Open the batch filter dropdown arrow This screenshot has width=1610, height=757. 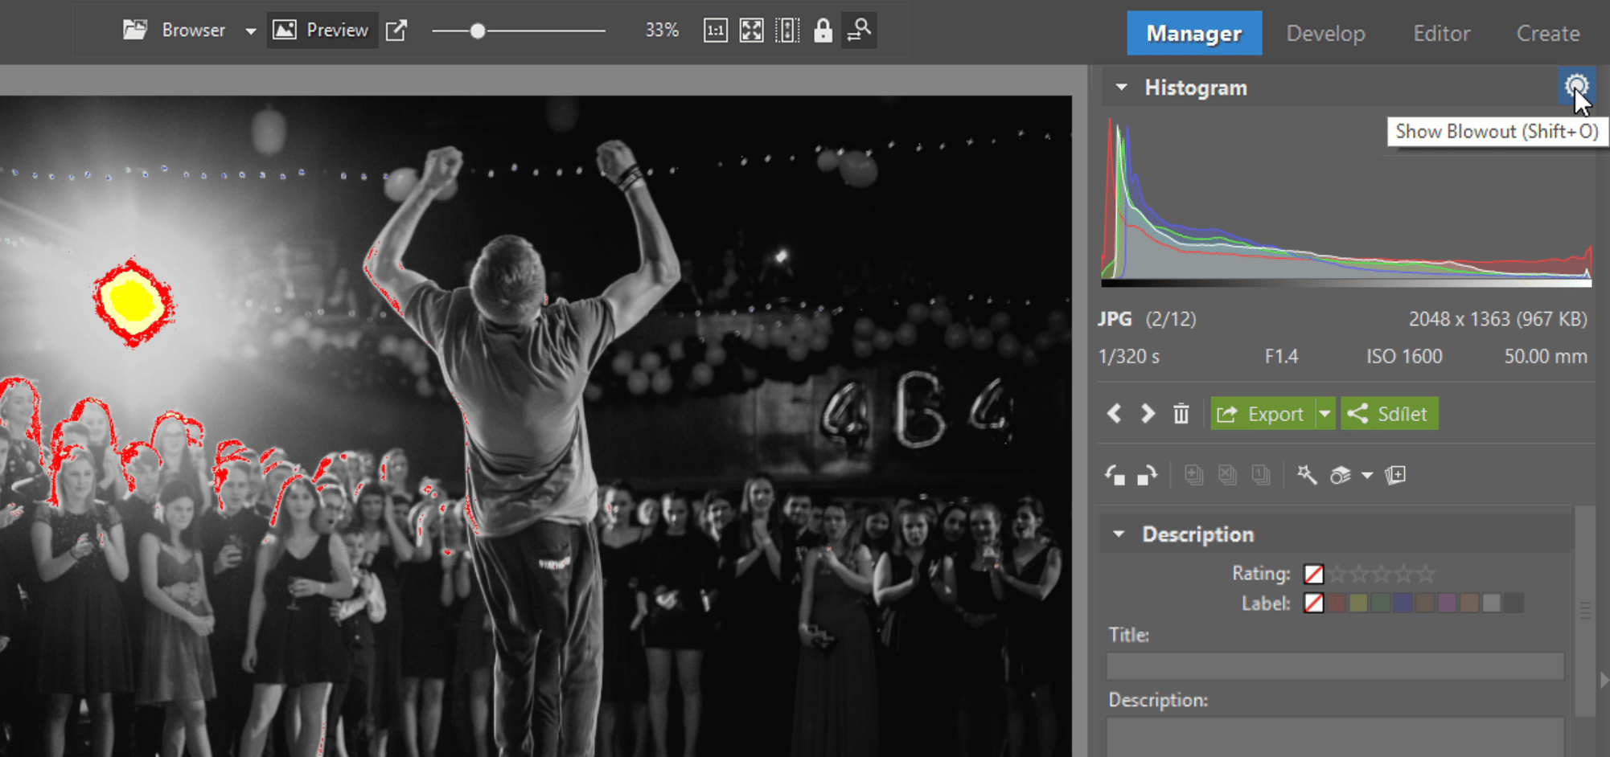click(x=1366, y=476)
